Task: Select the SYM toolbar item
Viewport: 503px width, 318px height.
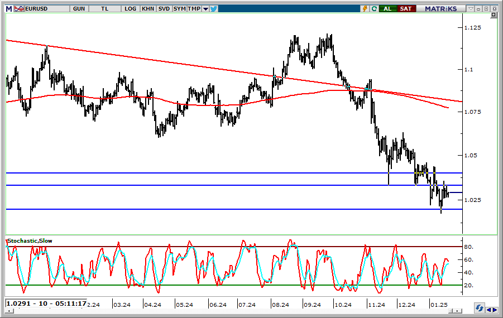Action: click(179, 8)
